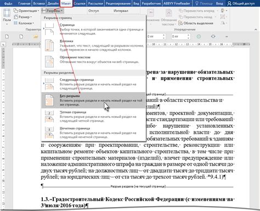
Task: Open the Разработчик tab
Action: click(151, 3)
